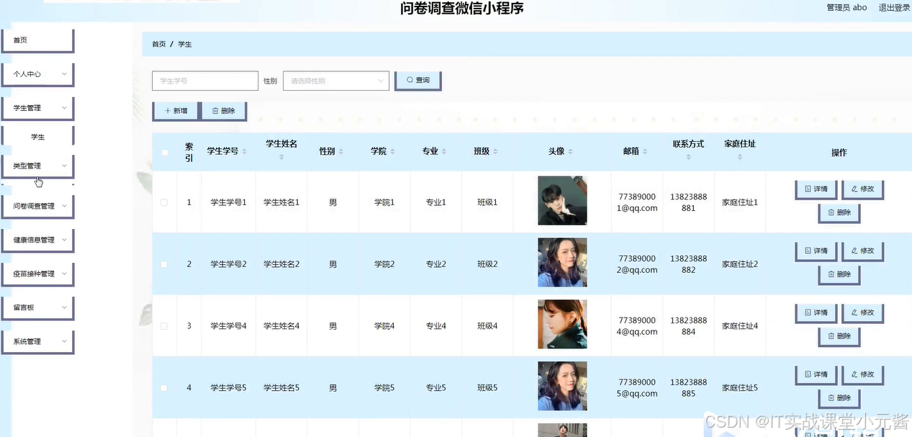This screenshot has width=912, height=437.
Task: Expand the 系统管理 sidebar menu
Action: point(37,341)
